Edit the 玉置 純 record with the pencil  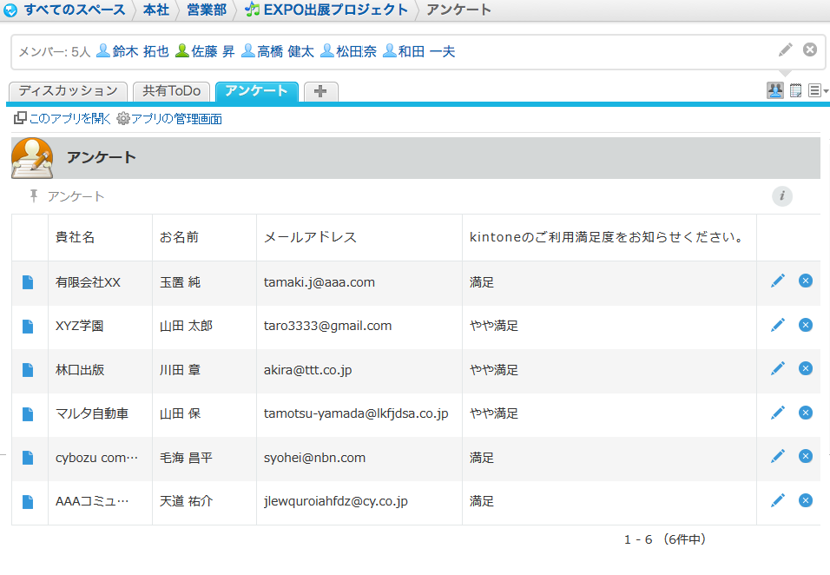778,281
